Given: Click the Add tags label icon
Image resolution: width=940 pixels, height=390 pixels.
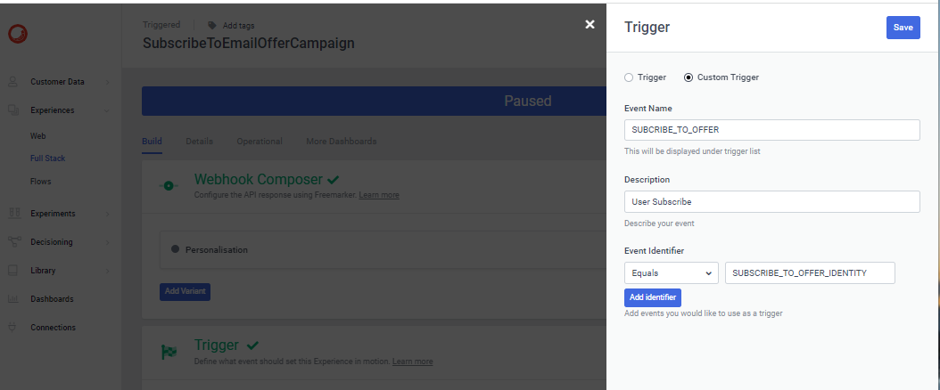Looking at the screenshot, I should tap(212, 26).
